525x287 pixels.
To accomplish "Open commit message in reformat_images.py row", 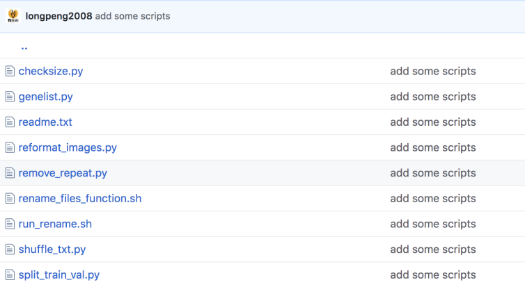I will pos(433,147).
